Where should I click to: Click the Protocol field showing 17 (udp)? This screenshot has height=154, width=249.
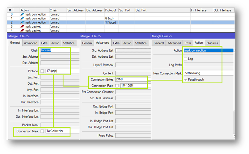(x=62, y=71)
